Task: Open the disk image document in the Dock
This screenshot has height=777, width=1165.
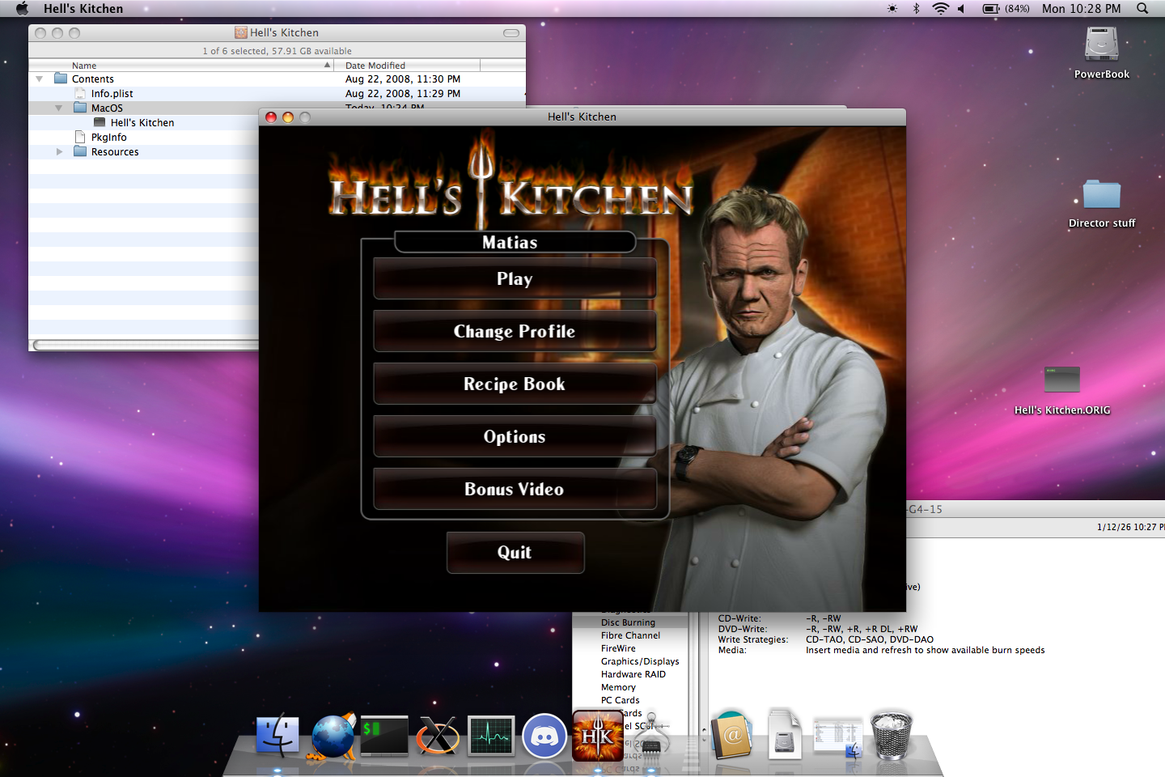Action: pos(784,734)
